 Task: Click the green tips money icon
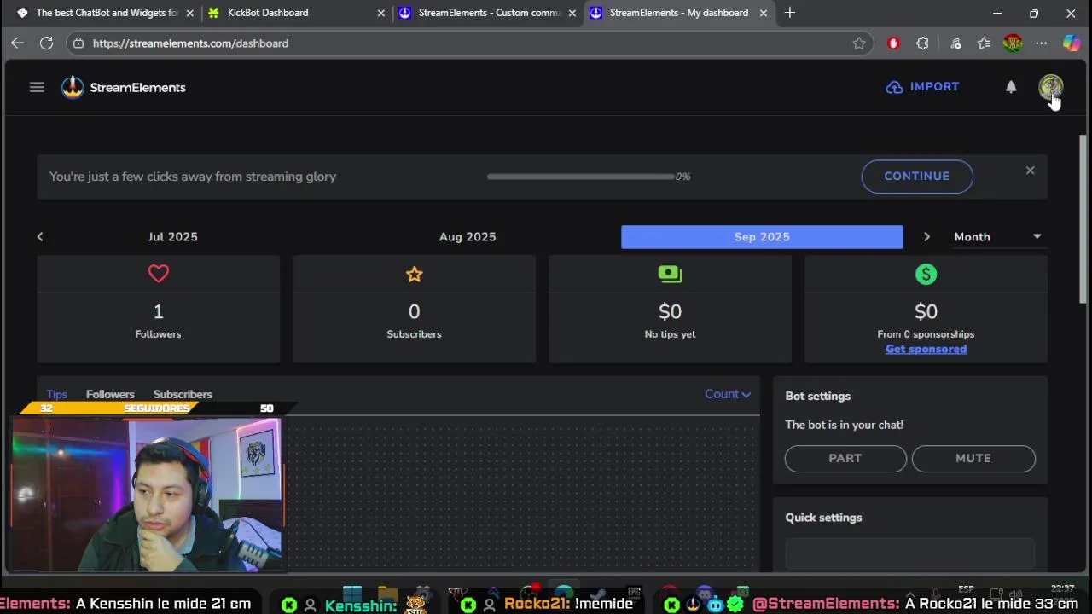tap(670, 274)
